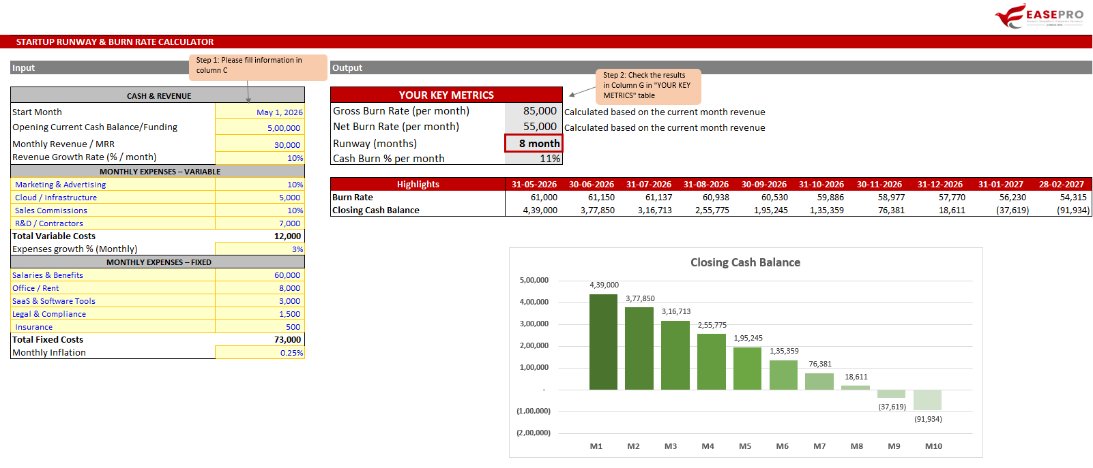This screenshot has width=1093, height=468.
Task: Select the Opening Cash Balance value cell
Action: pos(260,127)
